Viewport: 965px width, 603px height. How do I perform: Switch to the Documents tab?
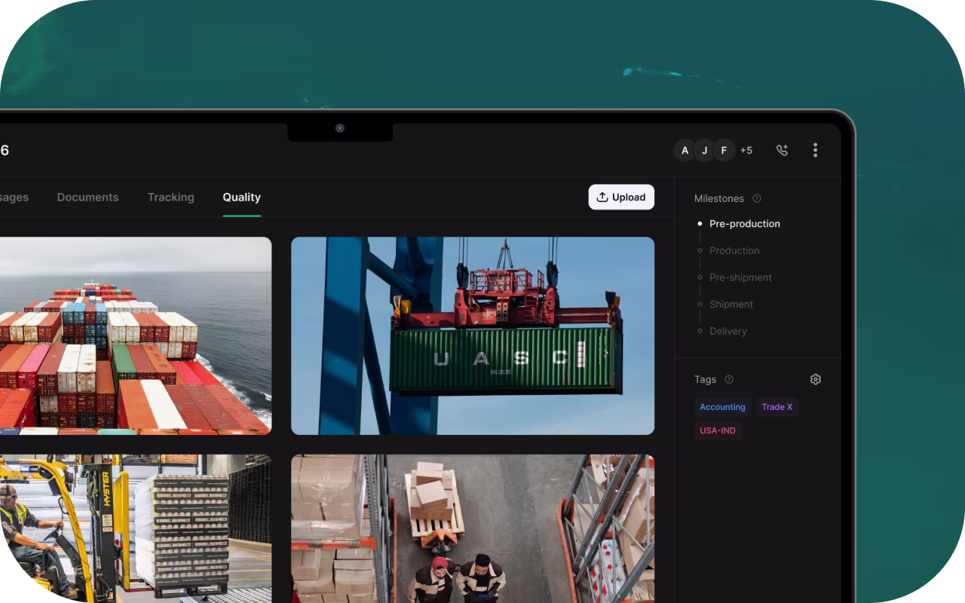[x=87, y=197]
